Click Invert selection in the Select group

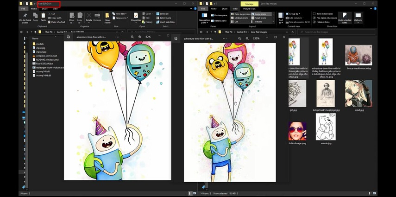164,22
